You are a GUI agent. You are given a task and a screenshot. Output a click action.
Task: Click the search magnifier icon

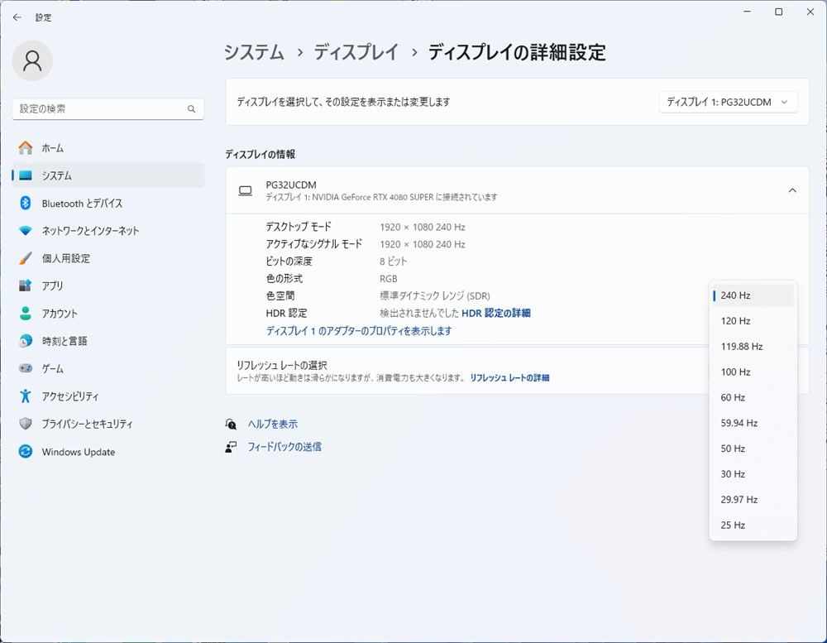[x=192, y=108]
